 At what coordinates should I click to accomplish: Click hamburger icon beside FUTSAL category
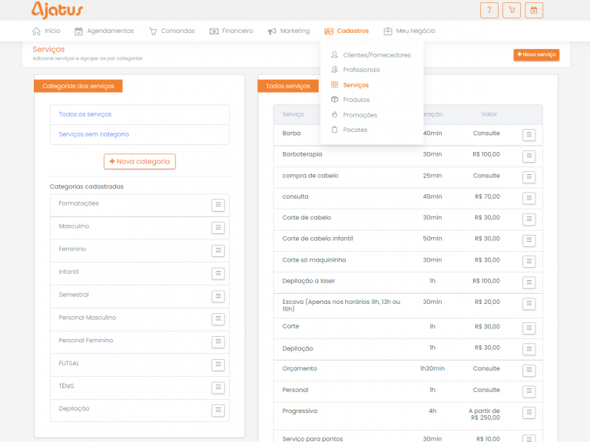(x=218, y=364)
